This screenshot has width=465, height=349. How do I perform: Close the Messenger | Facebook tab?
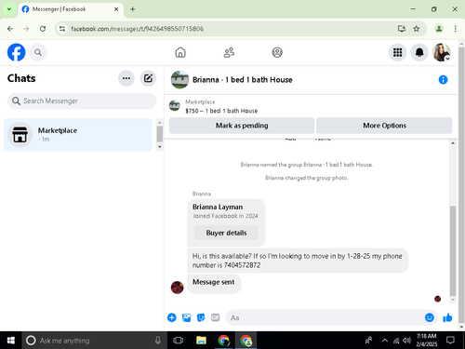click(116, 9)
